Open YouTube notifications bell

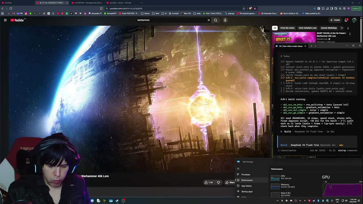346,20
